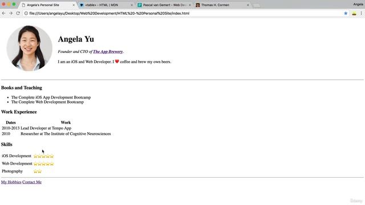Screen dimensions: 365x205
Task: Click the Skills heading
Action: [7, 144]
